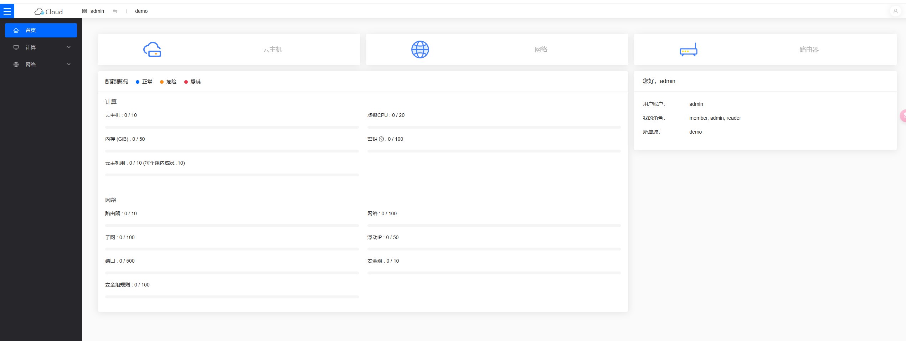This screenshot has height=341, width=906.
Task: Click the project switch arrows icon
Action: click(x=115, y=11)
